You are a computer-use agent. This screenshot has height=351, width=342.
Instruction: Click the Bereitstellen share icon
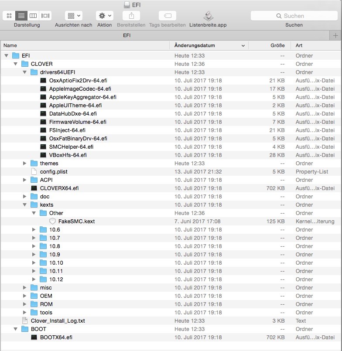tap(131, 16)
